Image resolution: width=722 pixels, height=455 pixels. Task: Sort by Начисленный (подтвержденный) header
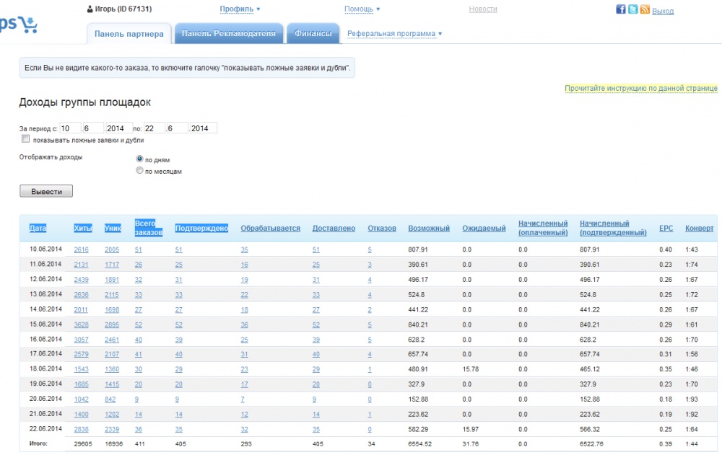coord(613,228)
